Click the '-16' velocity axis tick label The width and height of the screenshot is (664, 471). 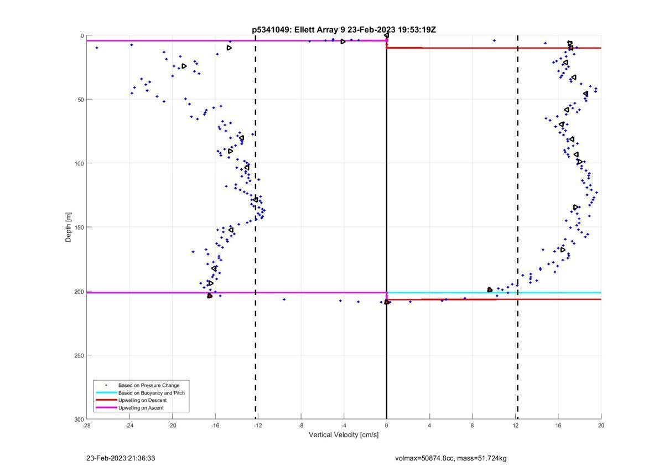pos(215,426)
